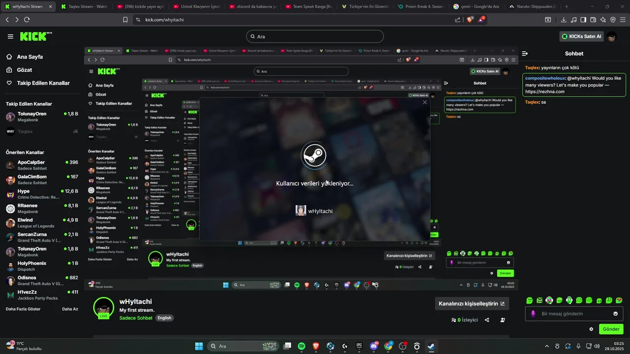Open nezhna.com link in chat
Image resolution: width=630 pixels, height=354 pixels.
point(545,91)
